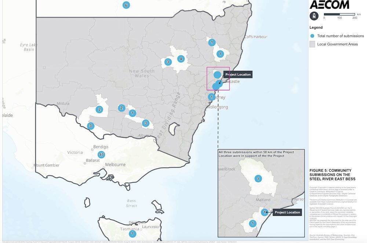Image resolution: width=367 pixels, height=243 pixels.
Task: Click the blue circle legend symbol
Action: tap(313, 36)
